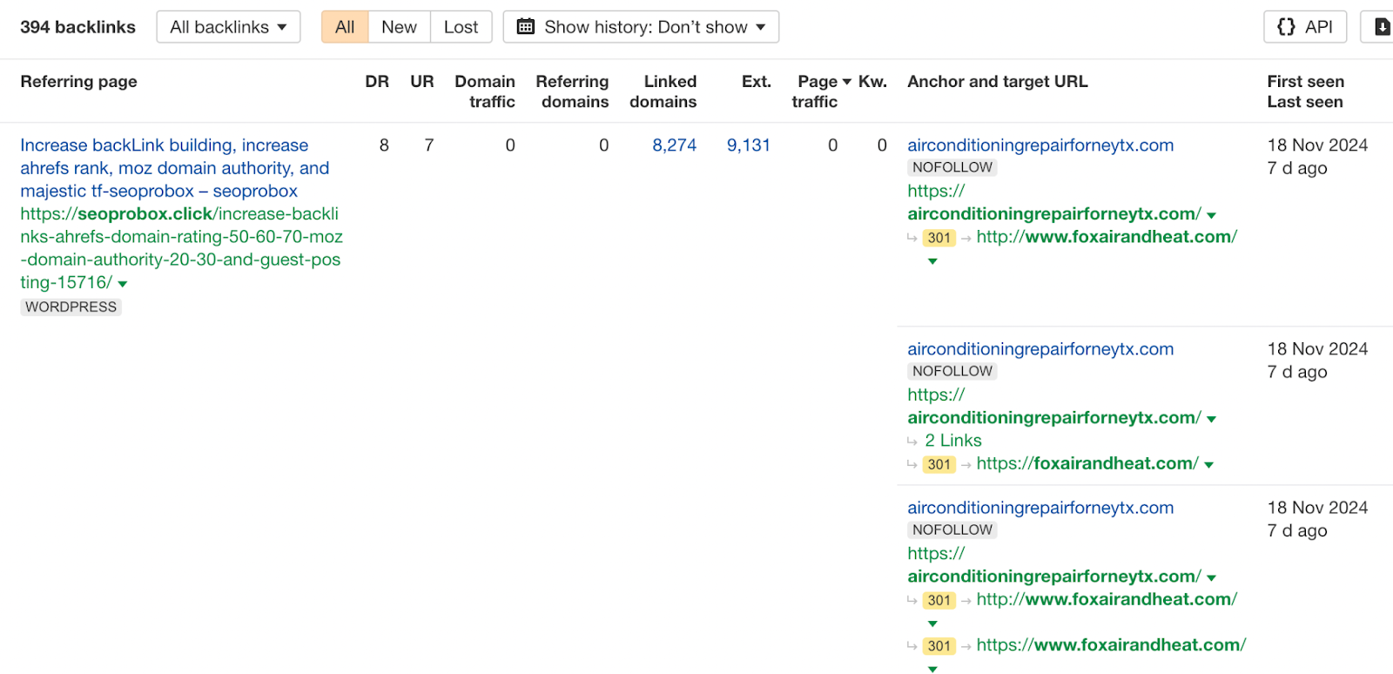1393x674 pixels.
Task: Click the third NOFOLLOW badge
Action: [952, 529]
